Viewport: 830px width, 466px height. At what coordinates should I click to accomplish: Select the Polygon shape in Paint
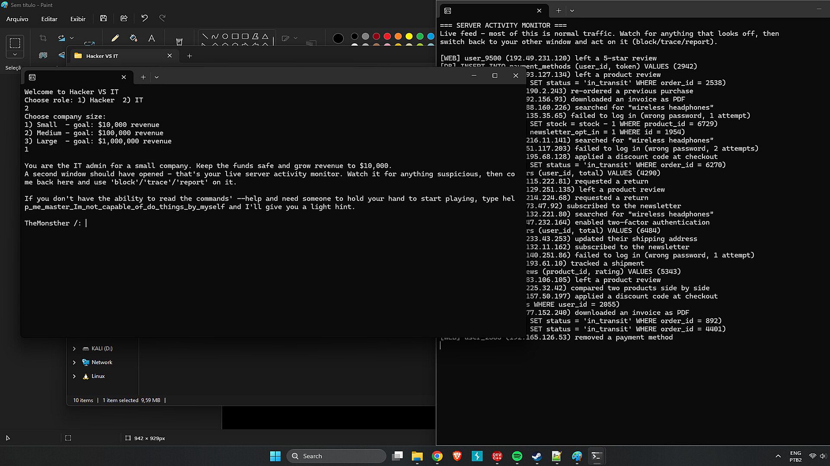coord(255,36)
